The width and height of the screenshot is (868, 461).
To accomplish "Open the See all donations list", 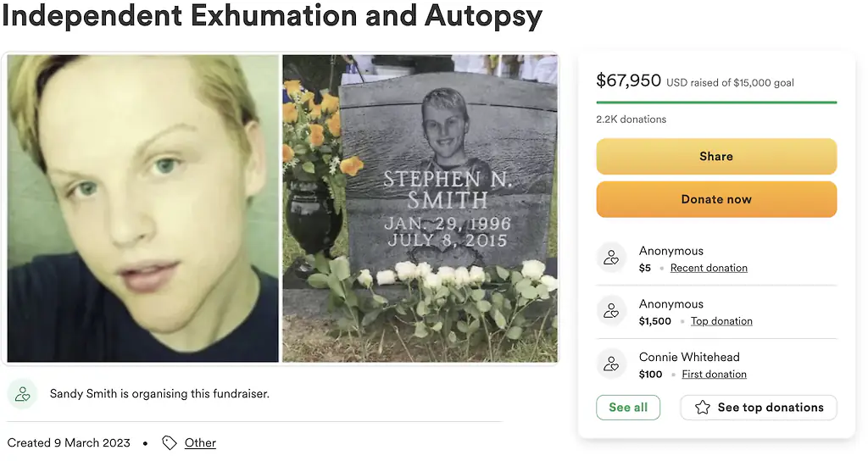I will coord(628,408).
